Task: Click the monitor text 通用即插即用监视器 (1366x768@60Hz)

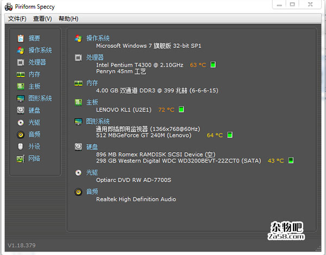Action: pyautogui.click(x=148, y=129)
